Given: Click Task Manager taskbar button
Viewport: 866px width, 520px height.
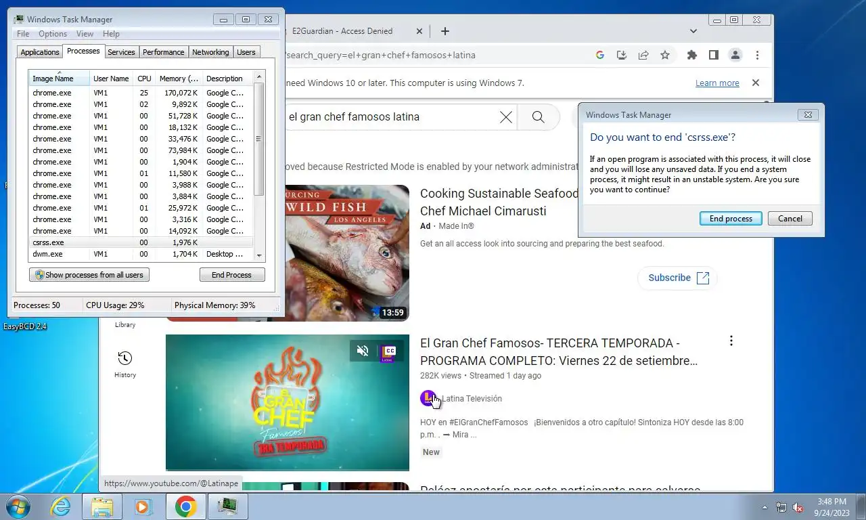Looking at the screenshot, I should [227, 506].
